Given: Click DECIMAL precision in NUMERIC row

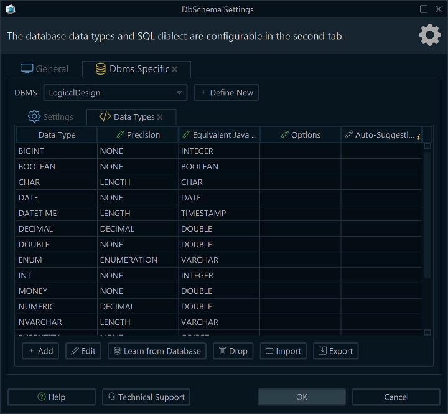Looking at the screenshot, I should pos(138,306).
